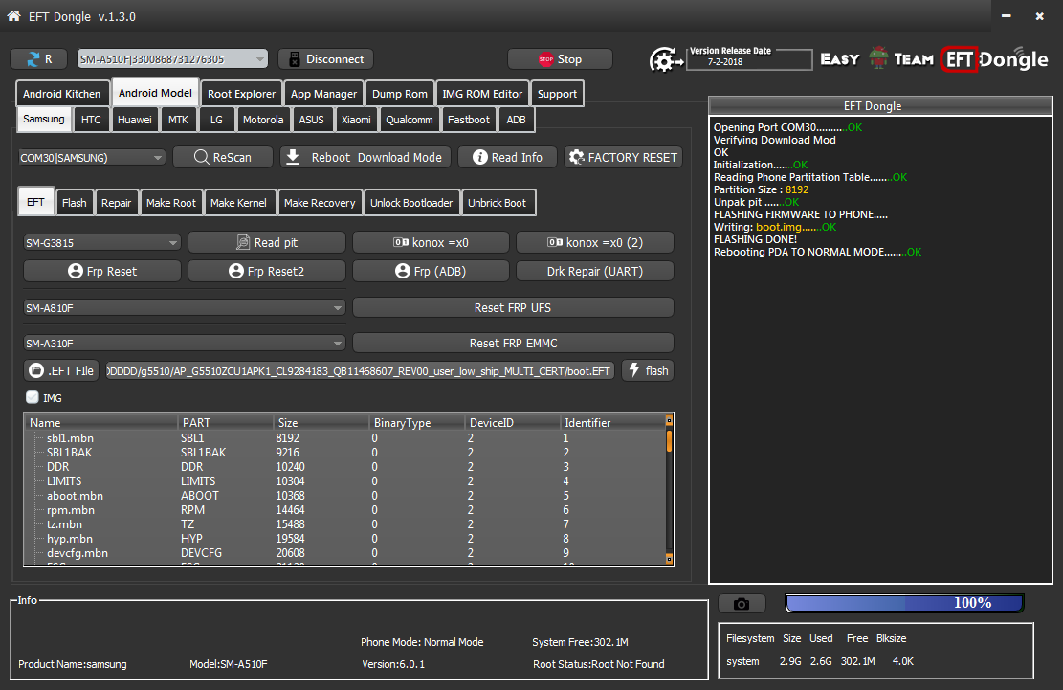
Task: Select the ADB tab
Action: coord(516,120)
